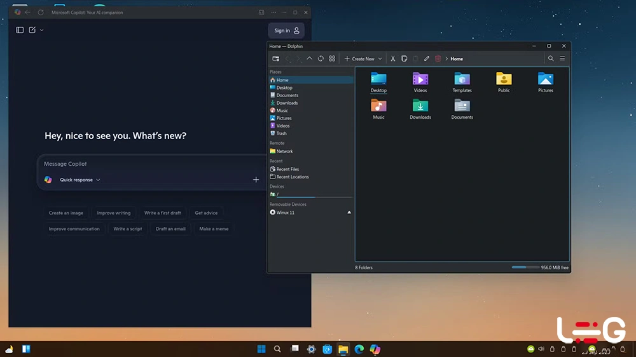Click the Rename pencil icon in Dolphin
The image size is (636, 357).
427,58
